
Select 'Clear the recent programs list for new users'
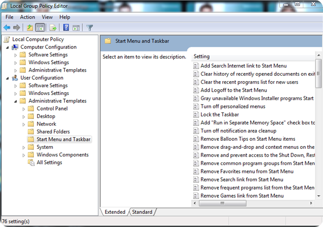pos(249,82)
